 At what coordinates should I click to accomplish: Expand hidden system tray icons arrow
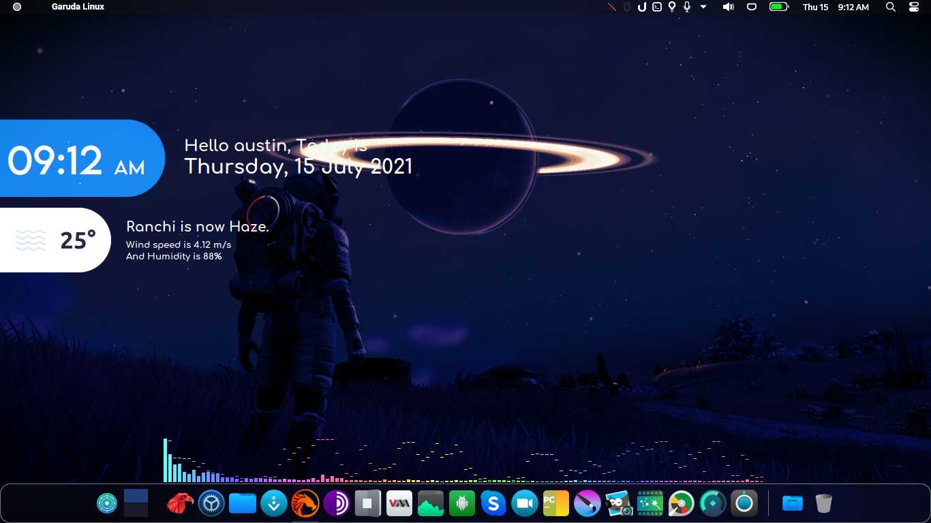coord(703,7)
